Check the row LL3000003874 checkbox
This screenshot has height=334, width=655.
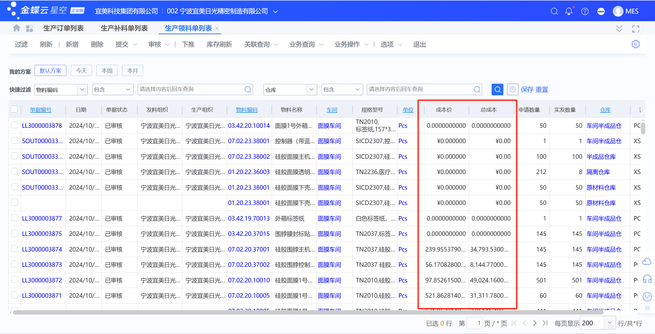[15, 249]
